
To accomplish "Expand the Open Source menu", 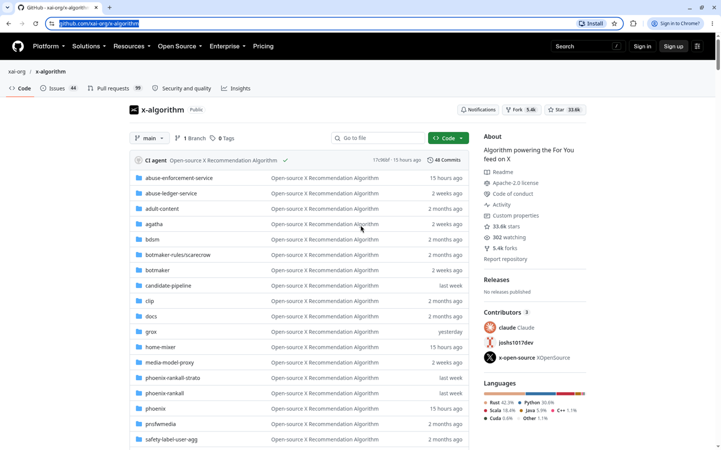I will coord(180,46).
